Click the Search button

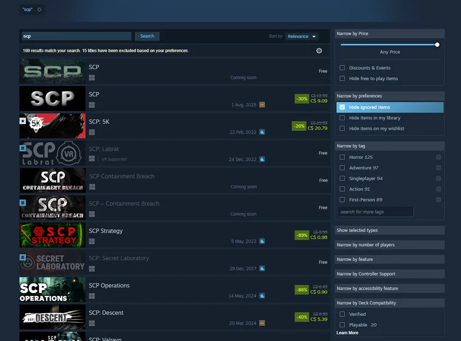click(x=147, y=36)
